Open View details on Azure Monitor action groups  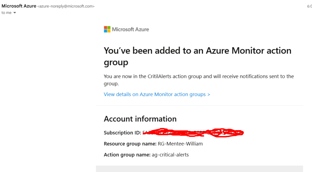pyautogui.click(x=157, y=94)
